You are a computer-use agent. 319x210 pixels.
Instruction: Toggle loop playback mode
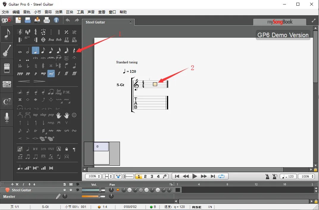221,176
